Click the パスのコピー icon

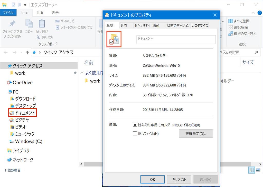click(x=58, y=21)
